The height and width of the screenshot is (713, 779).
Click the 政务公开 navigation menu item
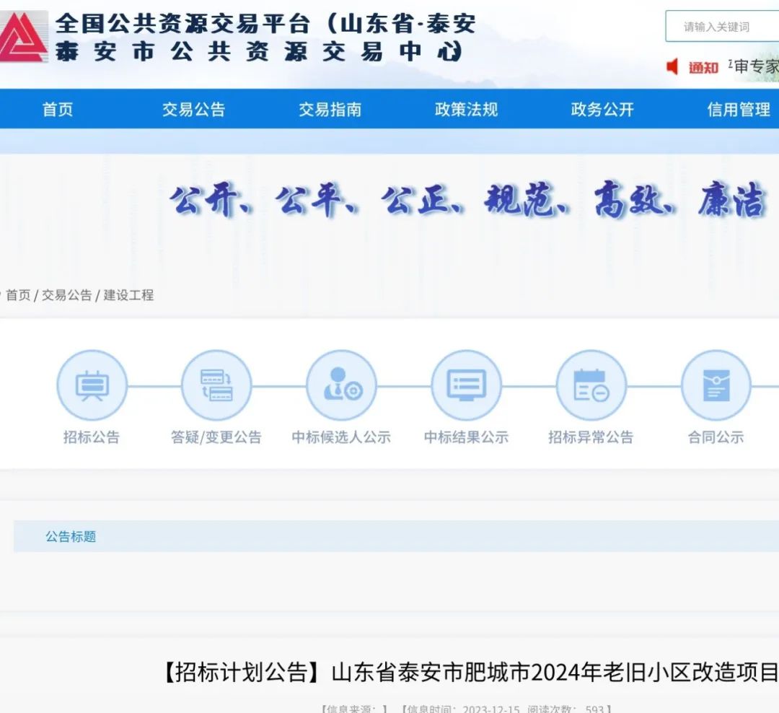click(x=602, y=110)
